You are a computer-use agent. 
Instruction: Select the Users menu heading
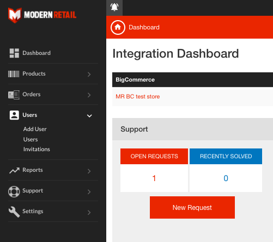(x=30, y=115)
